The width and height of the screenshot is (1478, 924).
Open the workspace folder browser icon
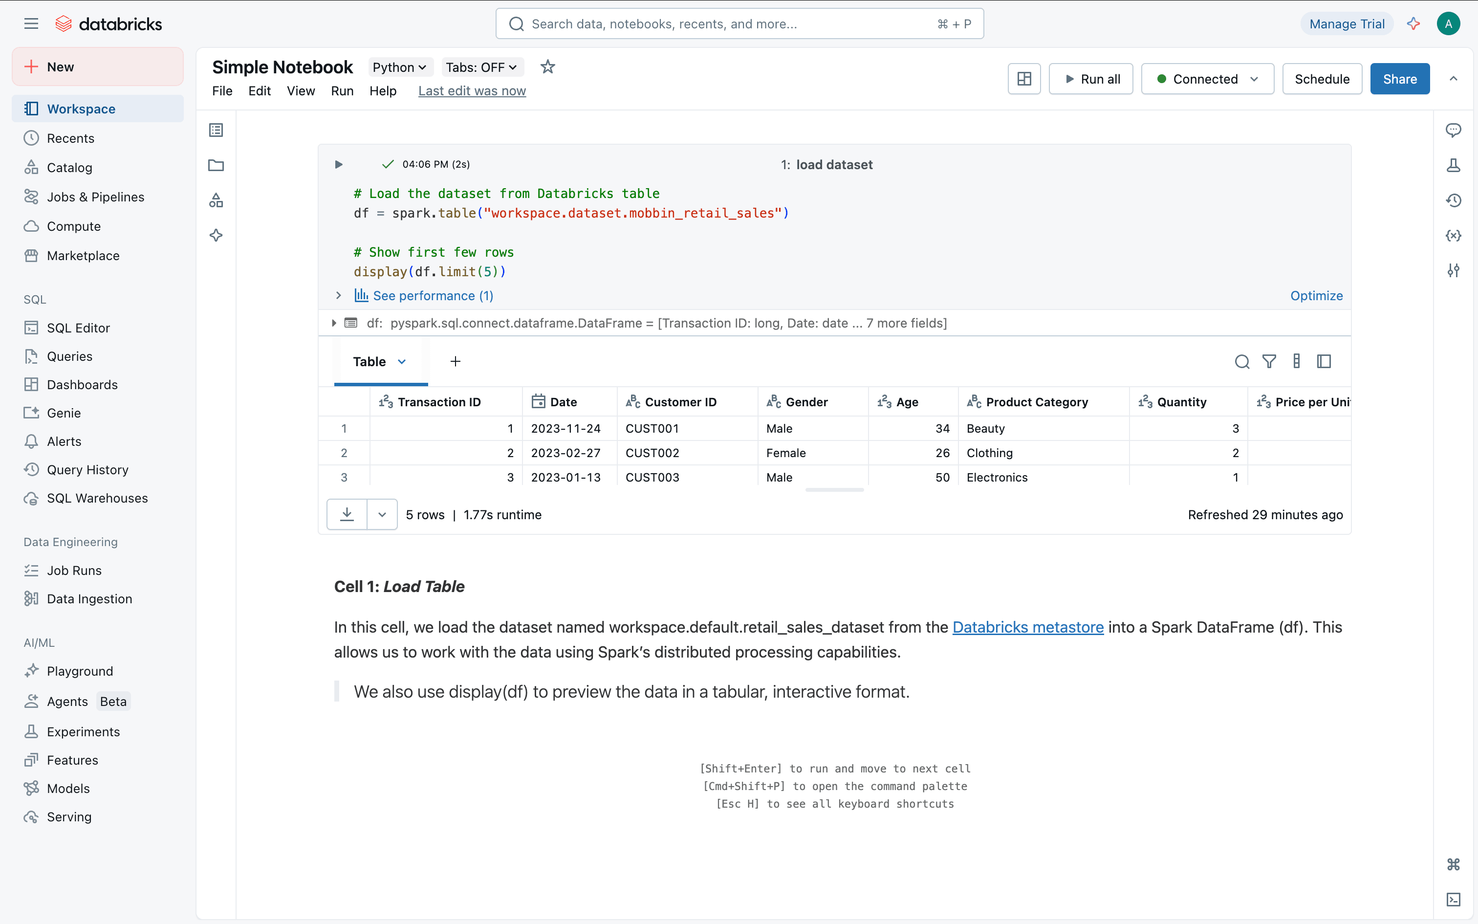click(216, 165)
